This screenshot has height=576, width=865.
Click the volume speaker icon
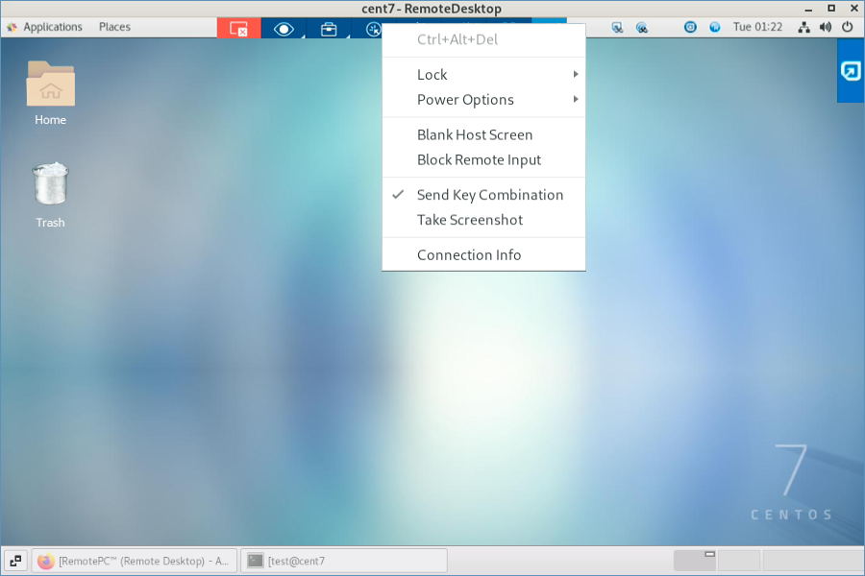click(826, 27)
